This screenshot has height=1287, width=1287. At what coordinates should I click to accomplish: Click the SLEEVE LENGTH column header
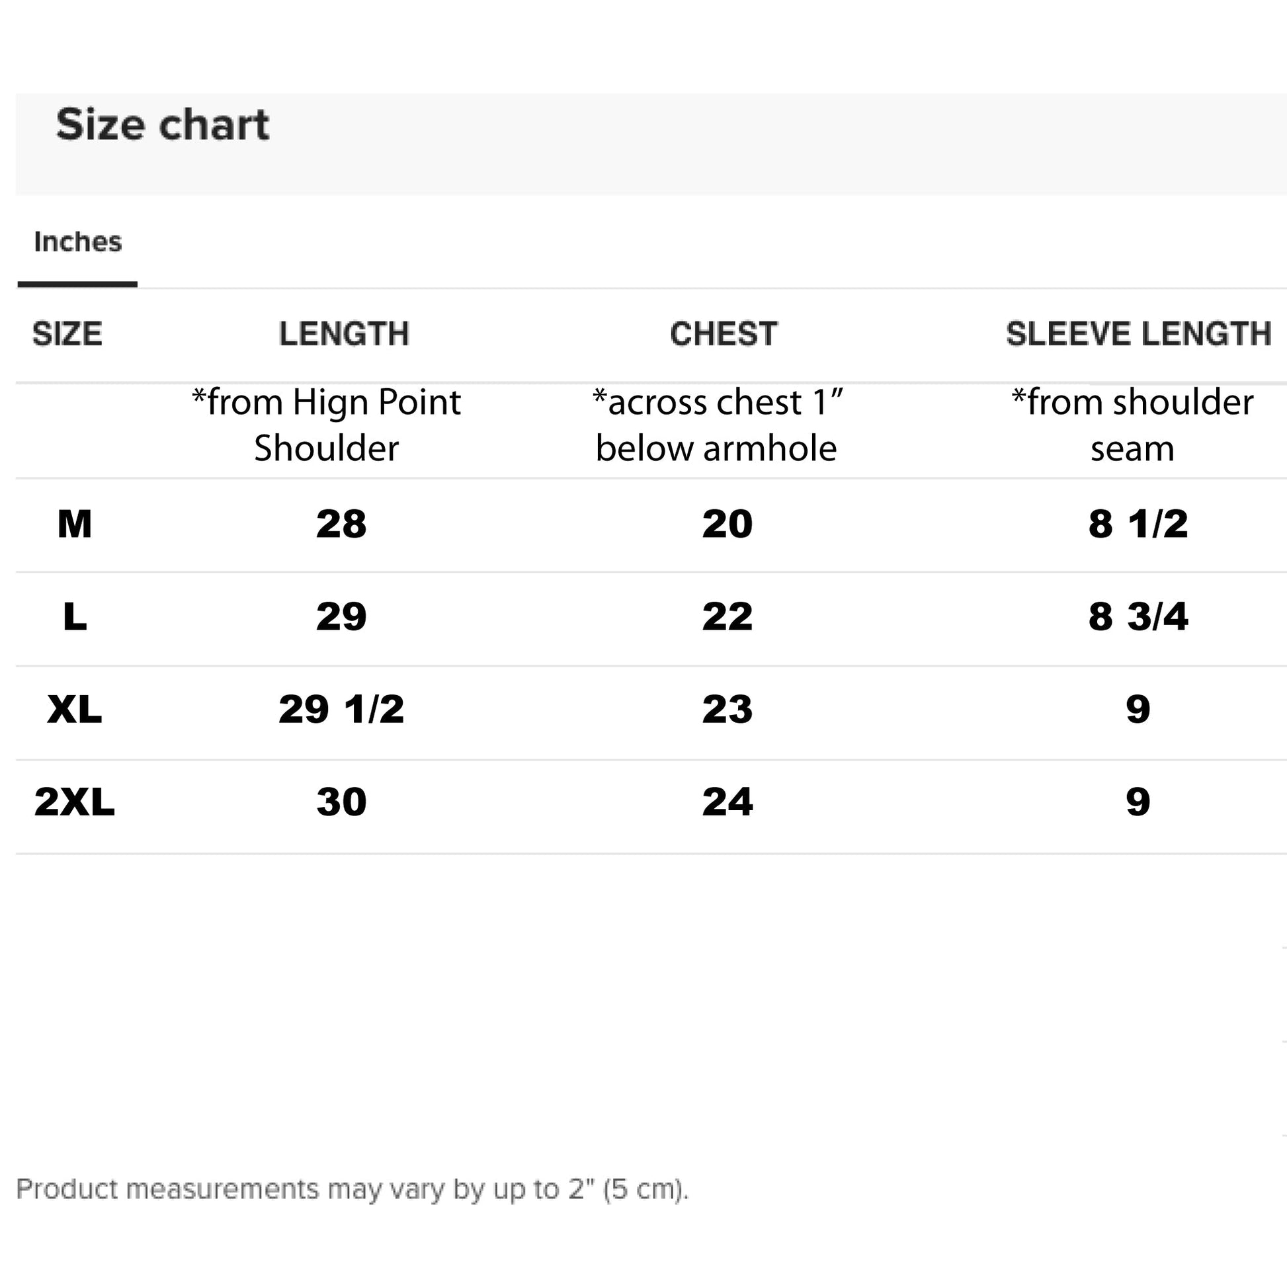(1138, 334)
